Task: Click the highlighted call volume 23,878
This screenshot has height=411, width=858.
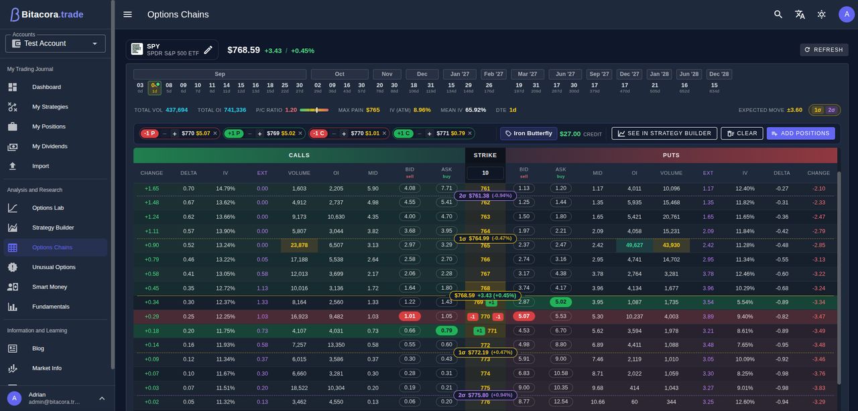Action: click(299, 245)
